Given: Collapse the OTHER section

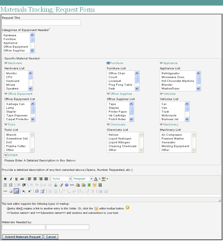Looking at the screenshot, I should pyautogui.click(x=6, y=155).
